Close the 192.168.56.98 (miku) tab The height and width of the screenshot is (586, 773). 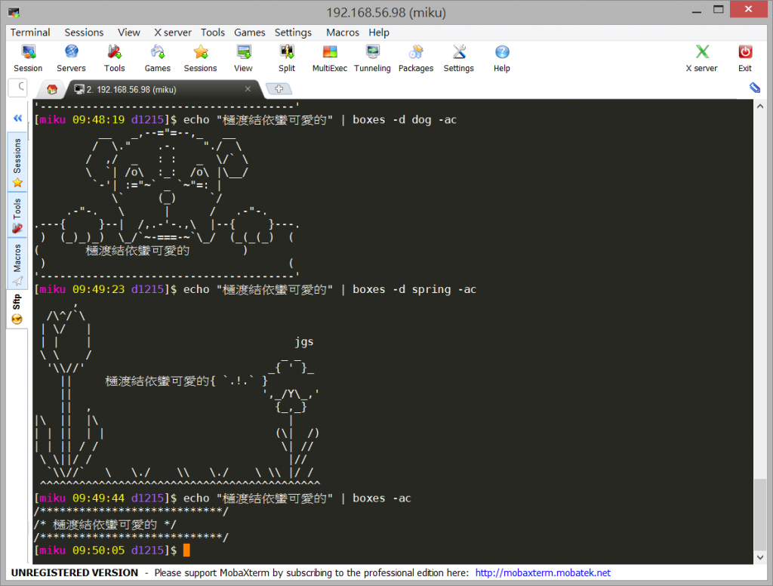coord(248,89)
